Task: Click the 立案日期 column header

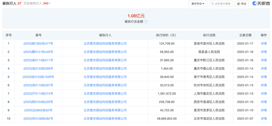Action: click(245, 35)
